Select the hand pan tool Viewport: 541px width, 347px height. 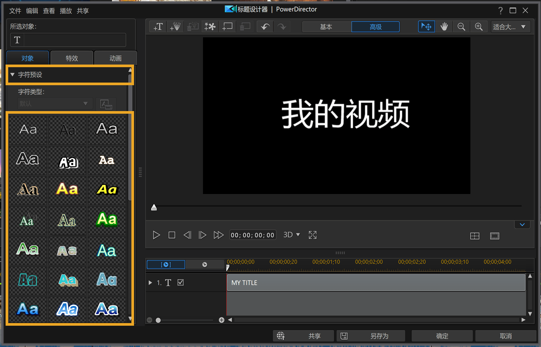pyautogui.click(x=444, y=27)
